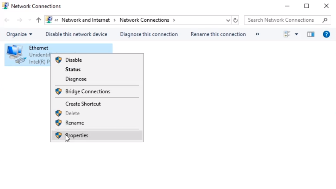336x189 pixels.
Task: Show more toolbar commands chevron
Action: (257, 34)
